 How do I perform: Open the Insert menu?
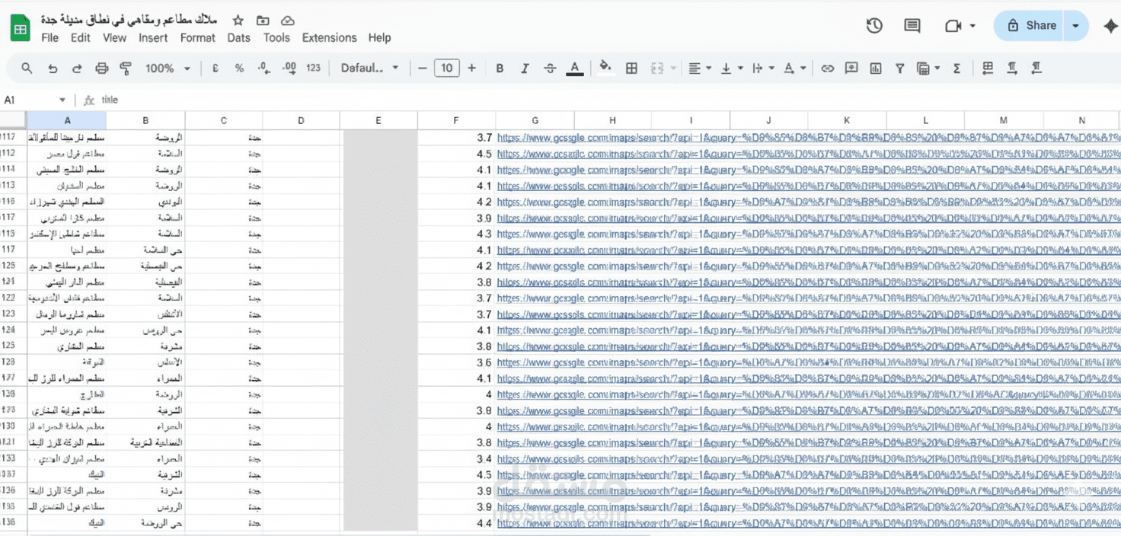click(x=153, y=38)
